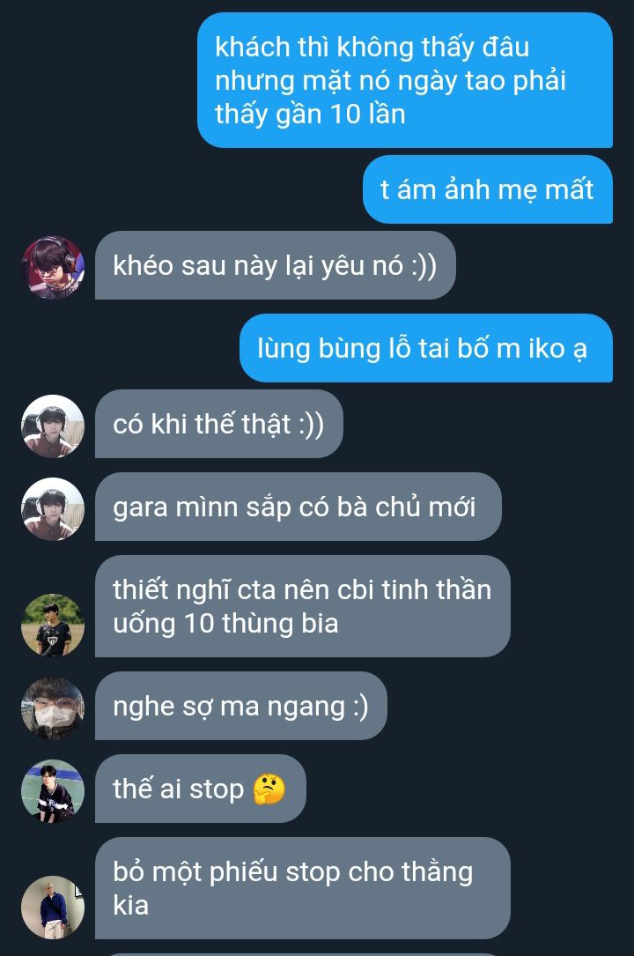Tap avatar beside 'gara mình sắp có bà chủ mới'

tap(53, 508)
